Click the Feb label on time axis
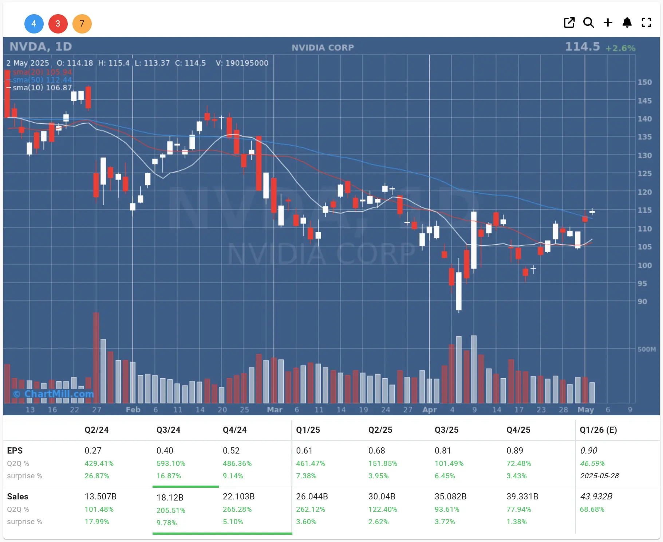 tap(133, 410)
